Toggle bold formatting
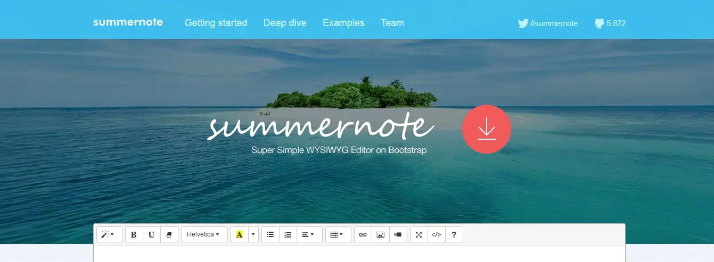Screen dimensions: 714x262 click(134, 234)
